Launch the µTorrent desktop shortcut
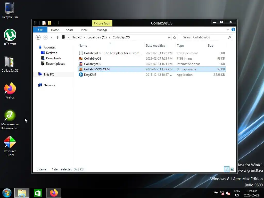The height and width of the screenshot is (198, 264). click(10, 37)
